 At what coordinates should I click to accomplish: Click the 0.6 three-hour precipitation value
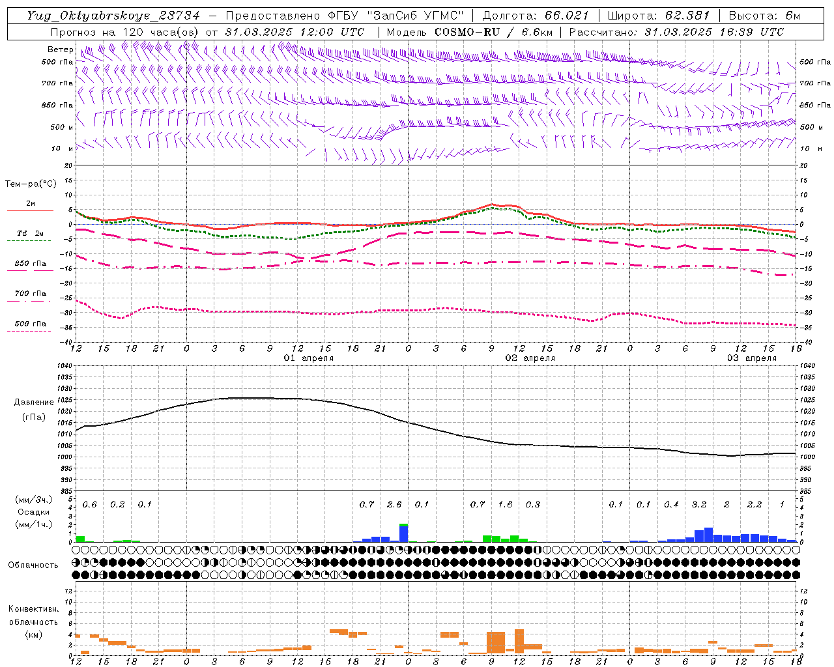[89, 505]
